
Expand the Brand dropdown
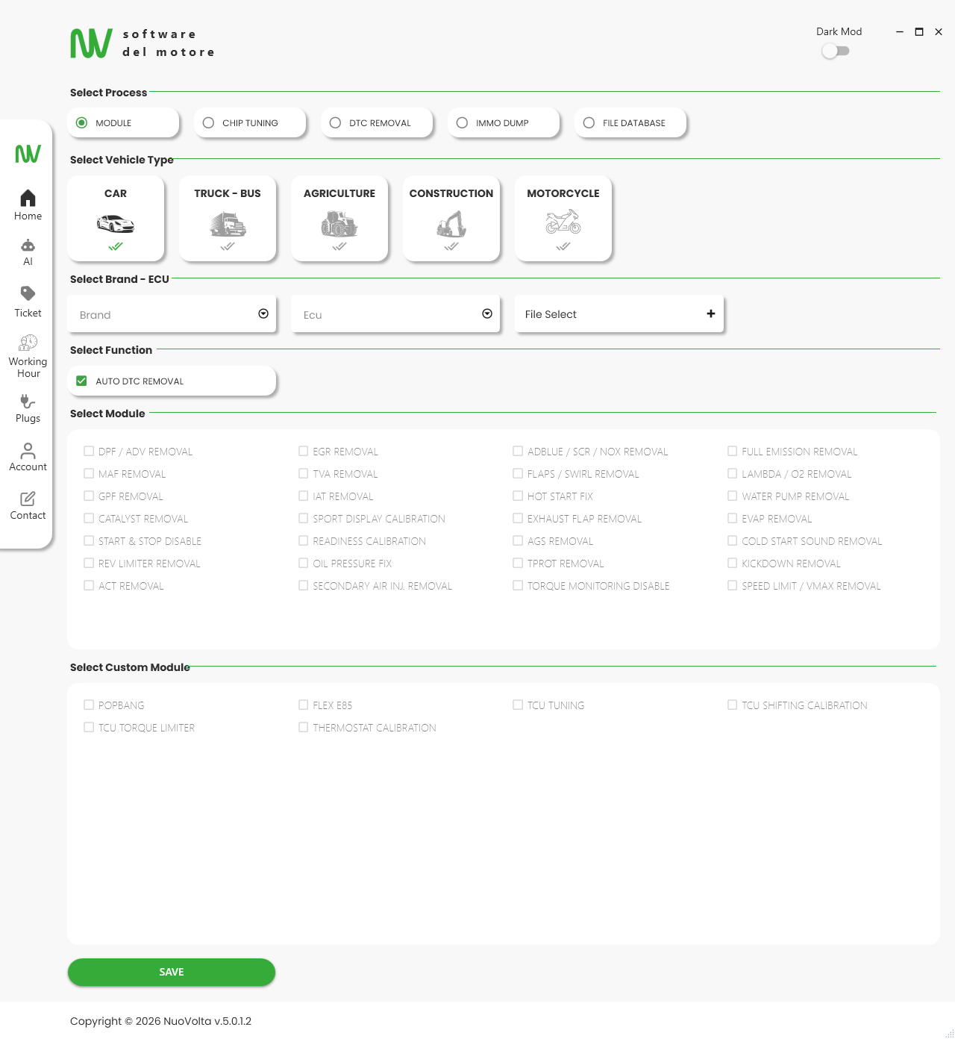263,314
